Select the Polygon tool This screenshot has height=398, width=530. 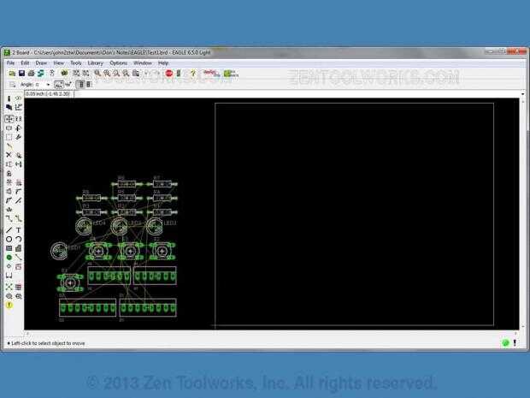point(18,248)
